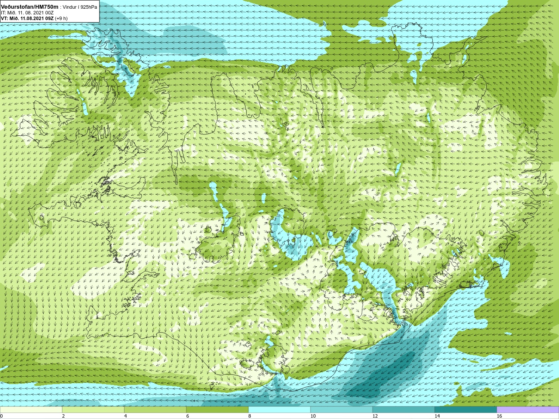Click the legend value '4'
Screen dimensions: 559x419
pyautogui.click(x=125, y=416)
